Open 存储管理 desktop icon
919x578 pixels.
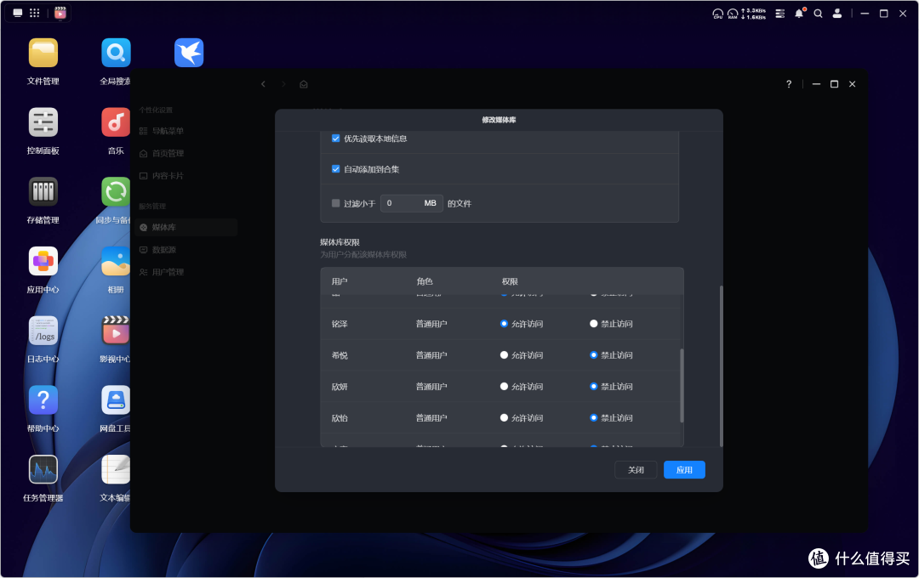click(43, 192)
